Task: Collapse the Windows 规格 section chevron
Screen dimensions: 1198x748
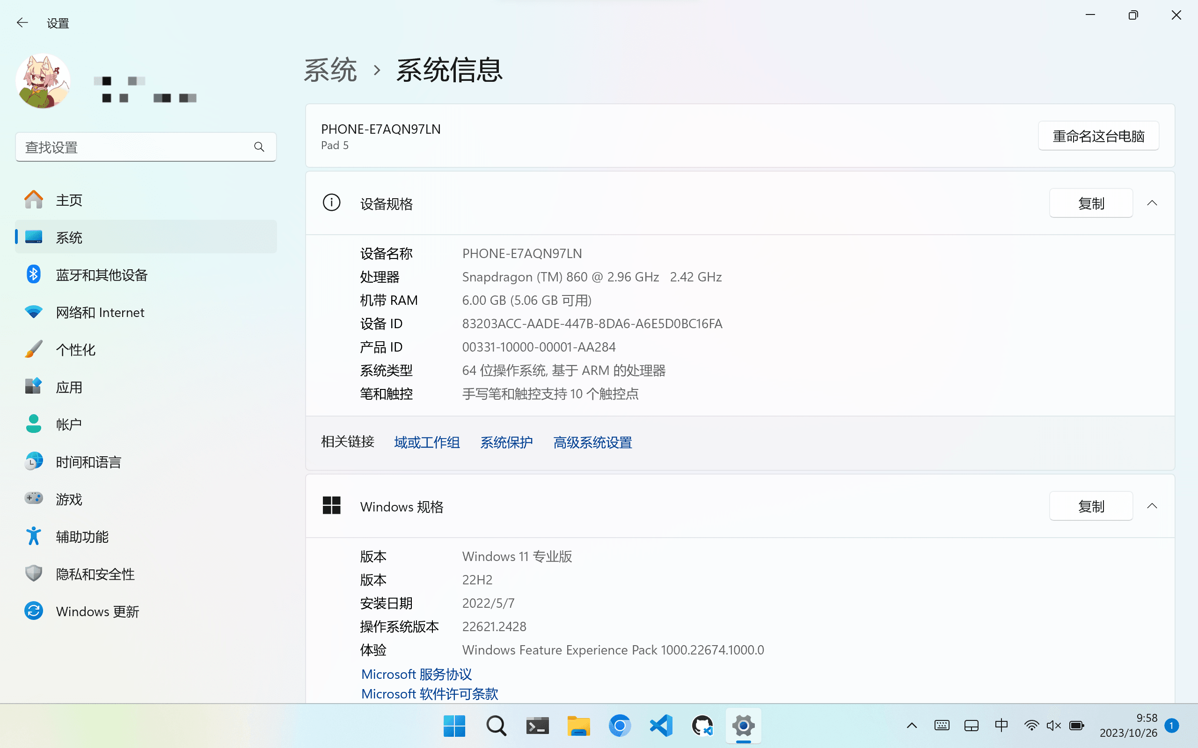Action: (x=1152, y=506)
